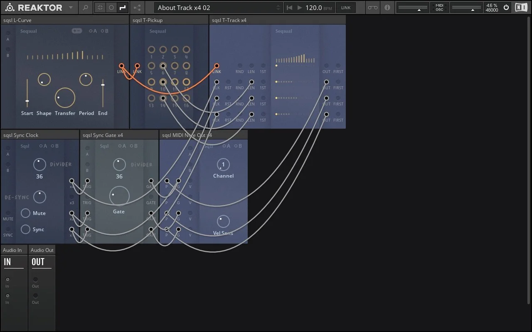The width and height of the screenshot is (532, 332).
Task: Click the Start slider in L-Curve
Action: click(x=27, y=93)
